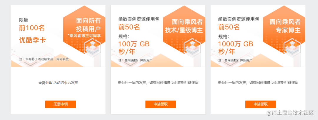This screenshot has width=318, height=120.
Task: Click the 面向所有投稿用户 hexagon badge
Action: pyautogui.click(x=85, y=27)
